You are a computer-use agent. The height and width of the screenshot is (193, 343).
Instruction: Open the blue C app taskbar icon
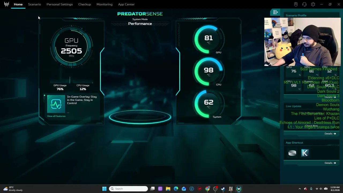point(192,189)
